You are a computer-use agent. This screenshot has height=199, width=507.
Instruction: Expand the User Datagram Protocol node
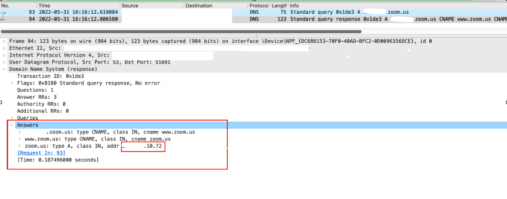coord(3,62)
